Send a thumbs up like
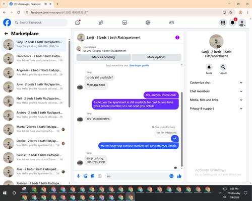Viewport: 252px width, 201px height. click(x=179, y=176)
